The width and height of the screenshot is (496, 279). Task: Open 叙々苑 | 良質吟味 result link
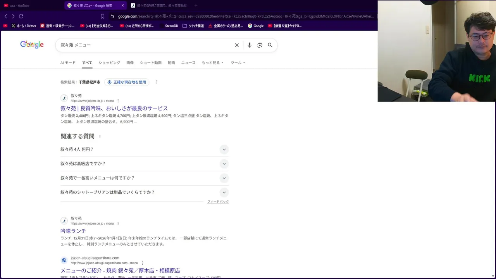point(114,108)
